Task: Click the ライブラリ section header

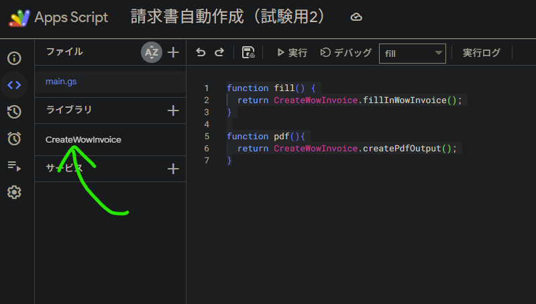Action: click(x=68, y=110)
